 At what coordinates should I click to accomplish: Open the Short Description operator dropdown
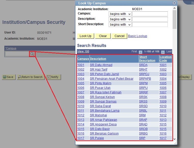point(120,25)
